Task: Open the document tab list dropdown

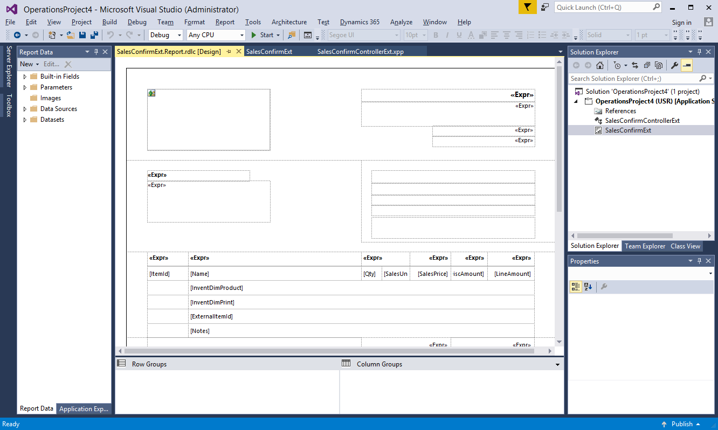Action: click(x=561, y=52)
